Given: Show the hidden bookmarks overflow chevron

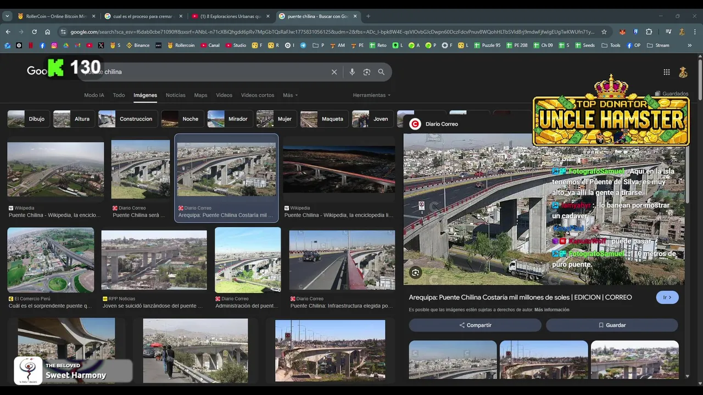Looking at the screenshot, I should point(690,46).
